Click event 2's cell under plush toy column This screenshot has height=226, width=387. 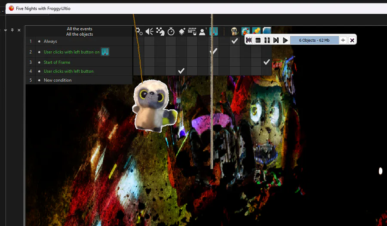(x=234, y=51)
